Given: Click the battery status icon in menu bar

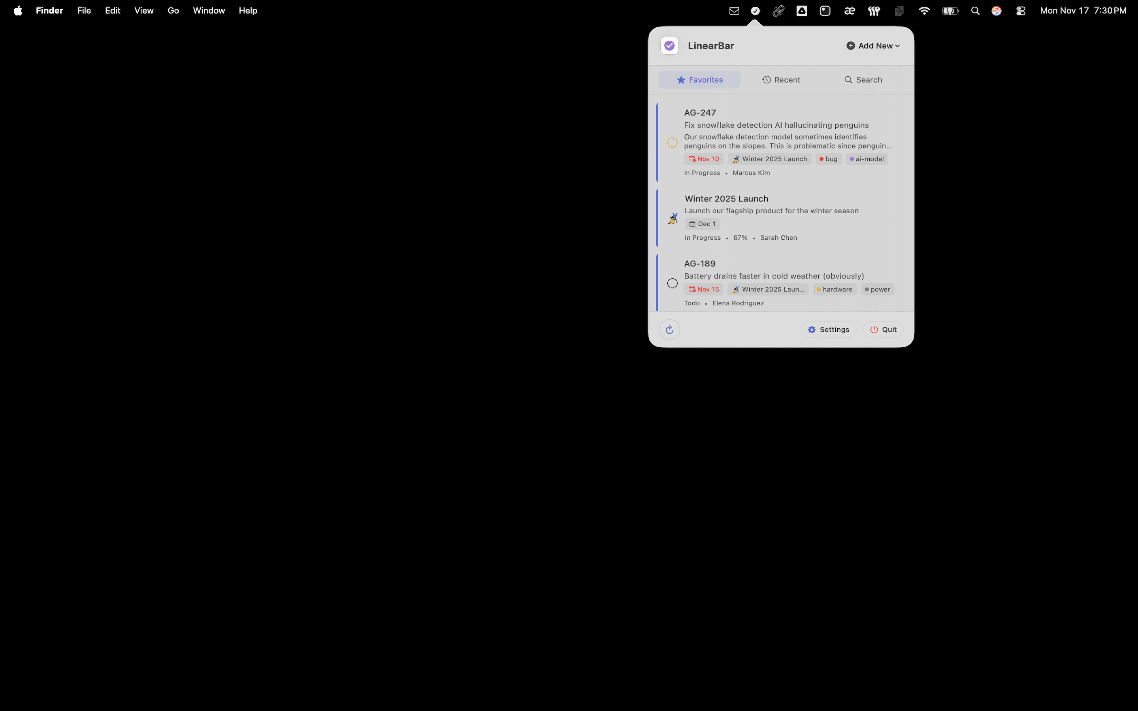Looking at the screenshot, I should click(950, 10).
